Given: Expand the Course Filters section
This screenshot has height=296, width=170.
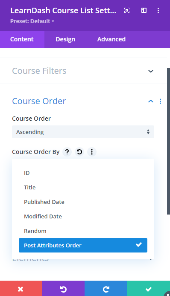Looking at the screenshot, I should click(x=83, y=71).
